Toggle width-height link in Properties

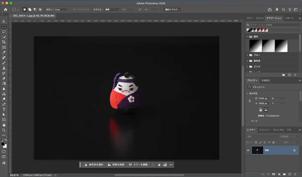(x=250, y=101)
